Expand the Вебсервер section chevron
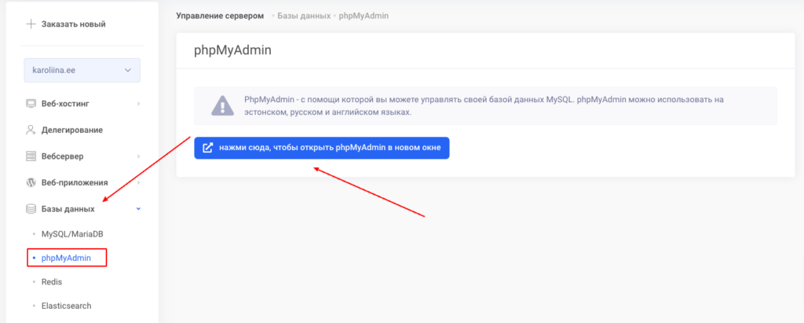The width and height of the screenshot is (804, 323). (x=138, y=156)
